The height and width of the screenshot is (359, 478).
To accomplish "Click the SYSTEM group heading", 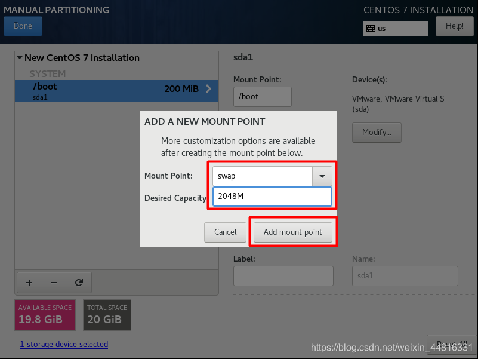I will [48, 74].
